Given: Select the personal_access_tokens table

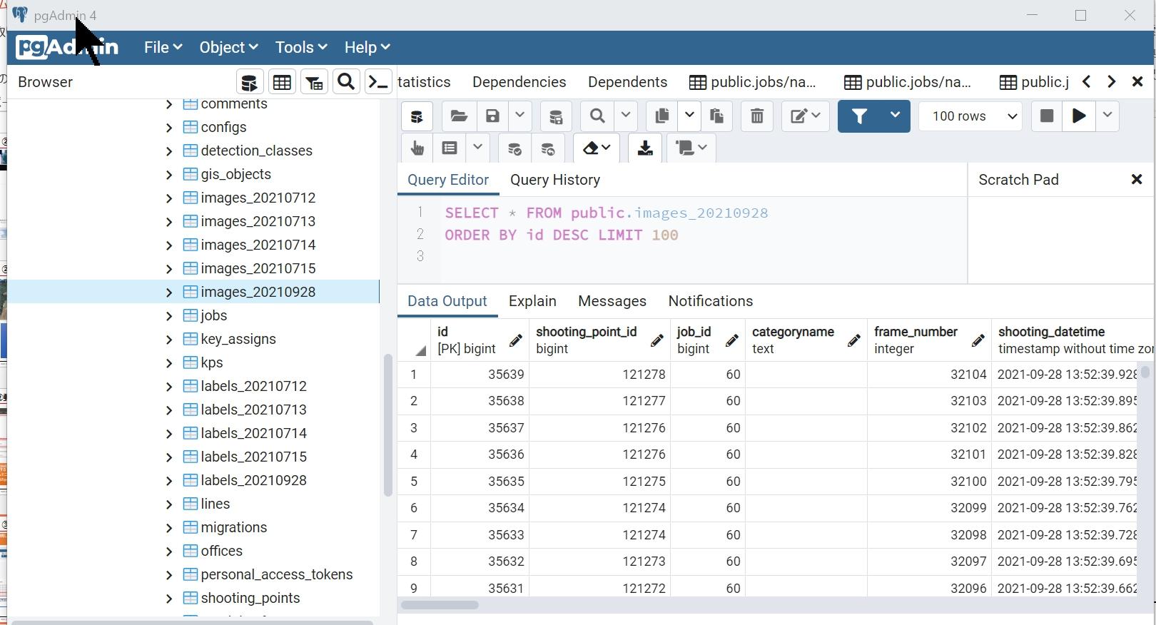Looking at the screenshot, I should pyautogui.click(x=276, y=574).
